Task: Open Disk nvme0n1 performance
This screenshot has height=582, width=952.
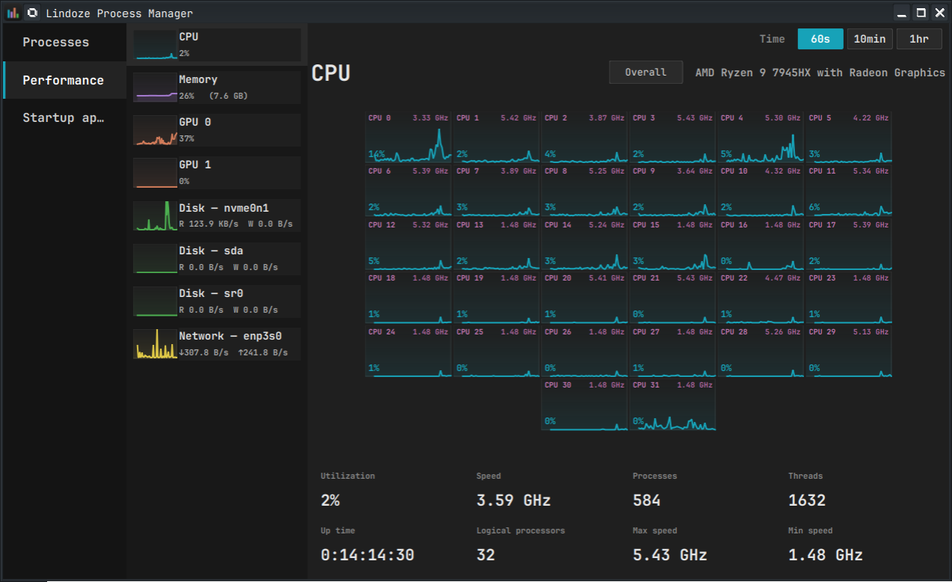Action: (x=217, y=215)
